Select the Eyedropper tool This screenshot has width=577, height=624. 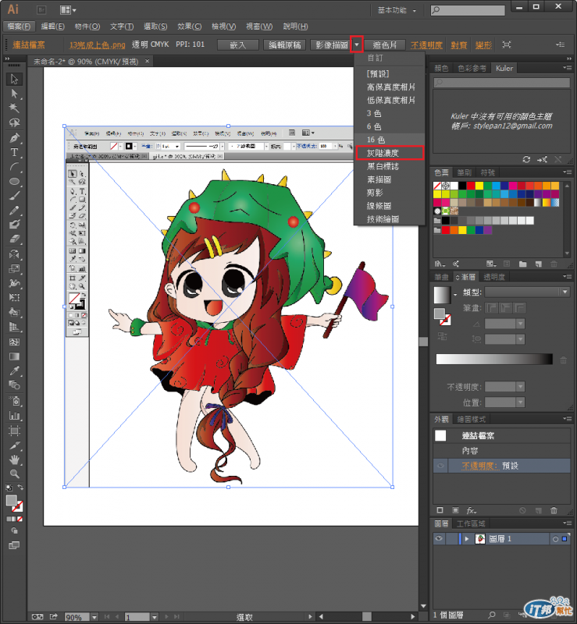tap(14, 371)
